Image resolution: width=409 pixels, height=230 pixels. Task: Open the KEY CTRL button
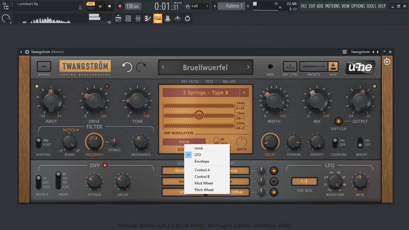click(290, 66)
